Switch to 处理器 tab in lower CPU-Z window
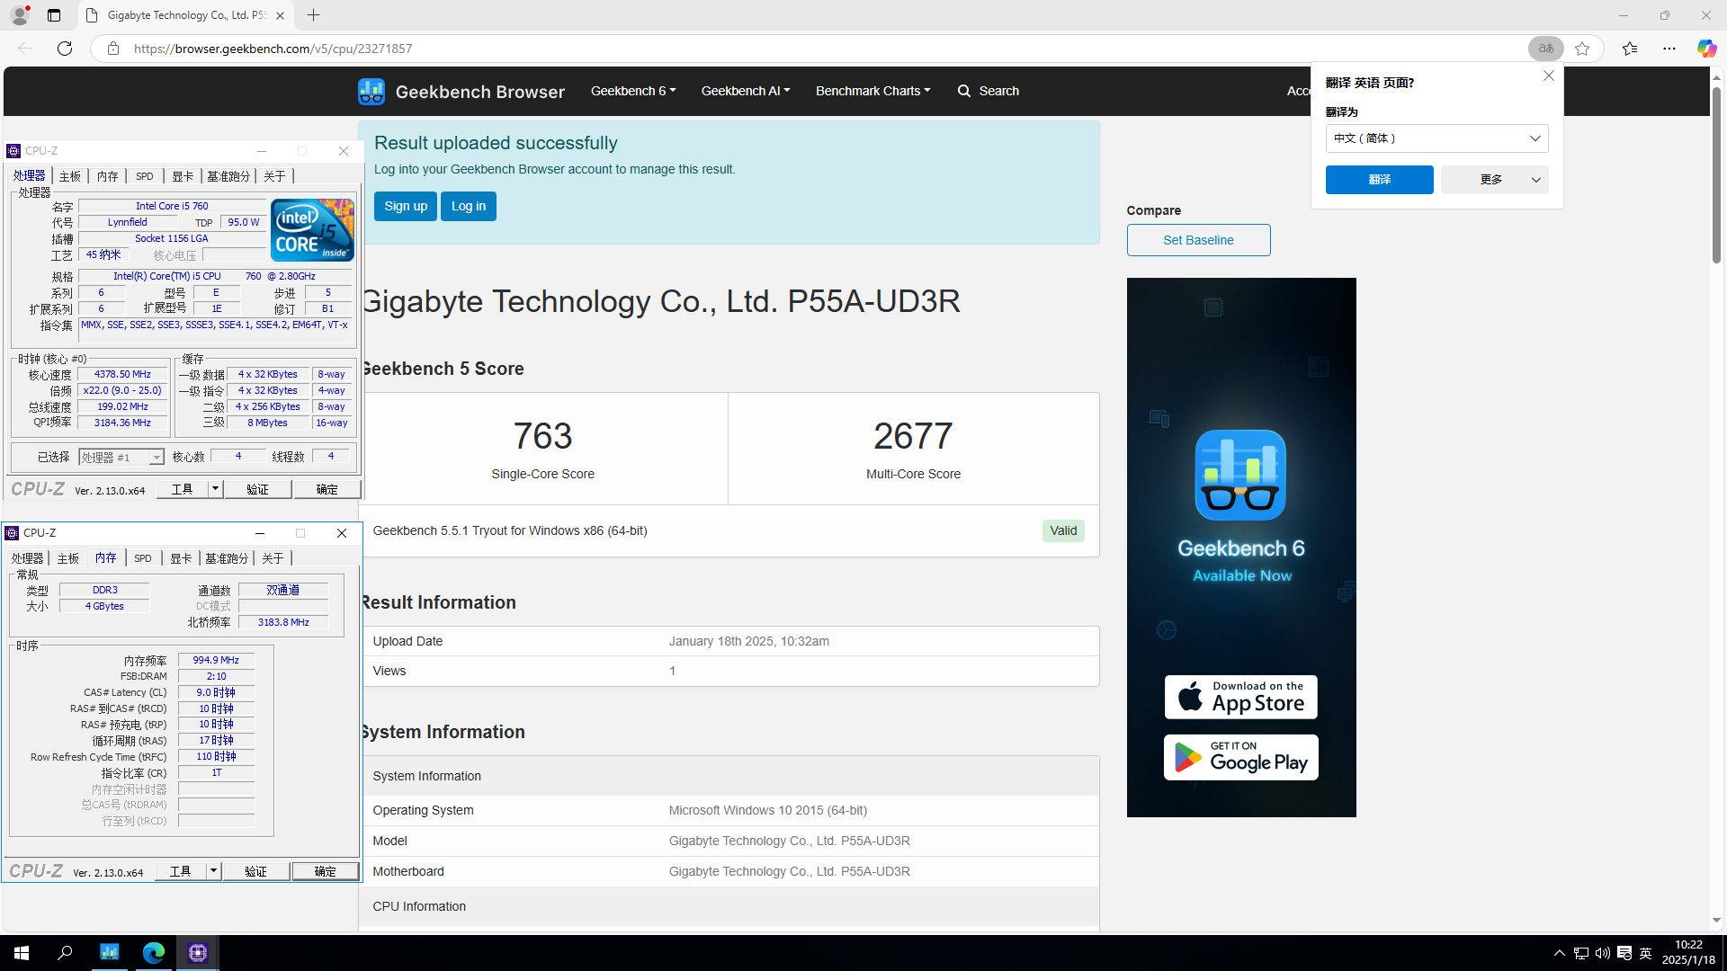 (x=27, y=558)
